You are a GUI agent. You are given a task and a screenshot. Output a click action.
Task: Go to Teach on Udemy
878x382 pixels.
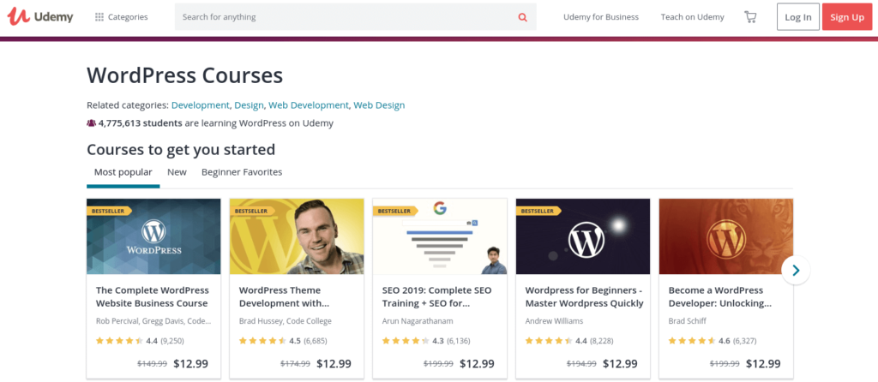[692, 17]
